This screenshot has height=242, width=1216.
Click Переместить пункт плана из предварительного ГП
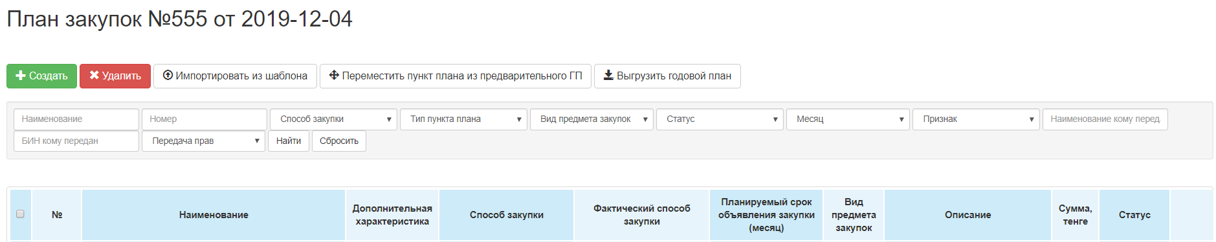click(456, 76)
